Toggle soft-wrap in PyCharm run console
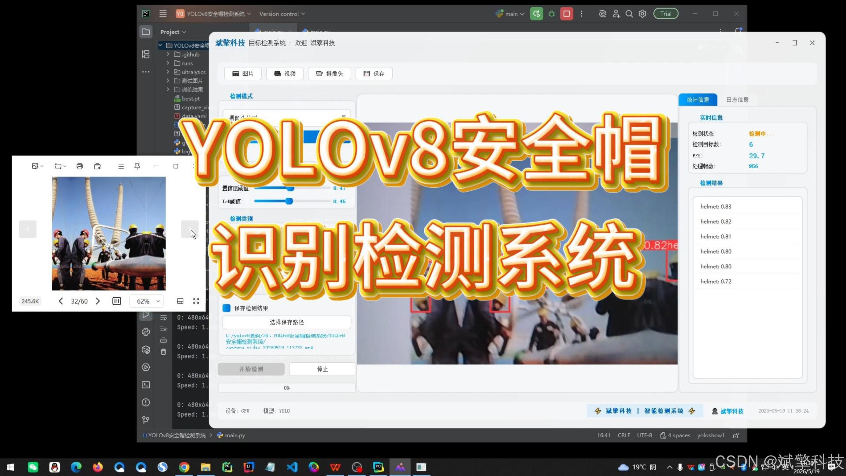Viewport: 846px width, 476px height. 163,317
